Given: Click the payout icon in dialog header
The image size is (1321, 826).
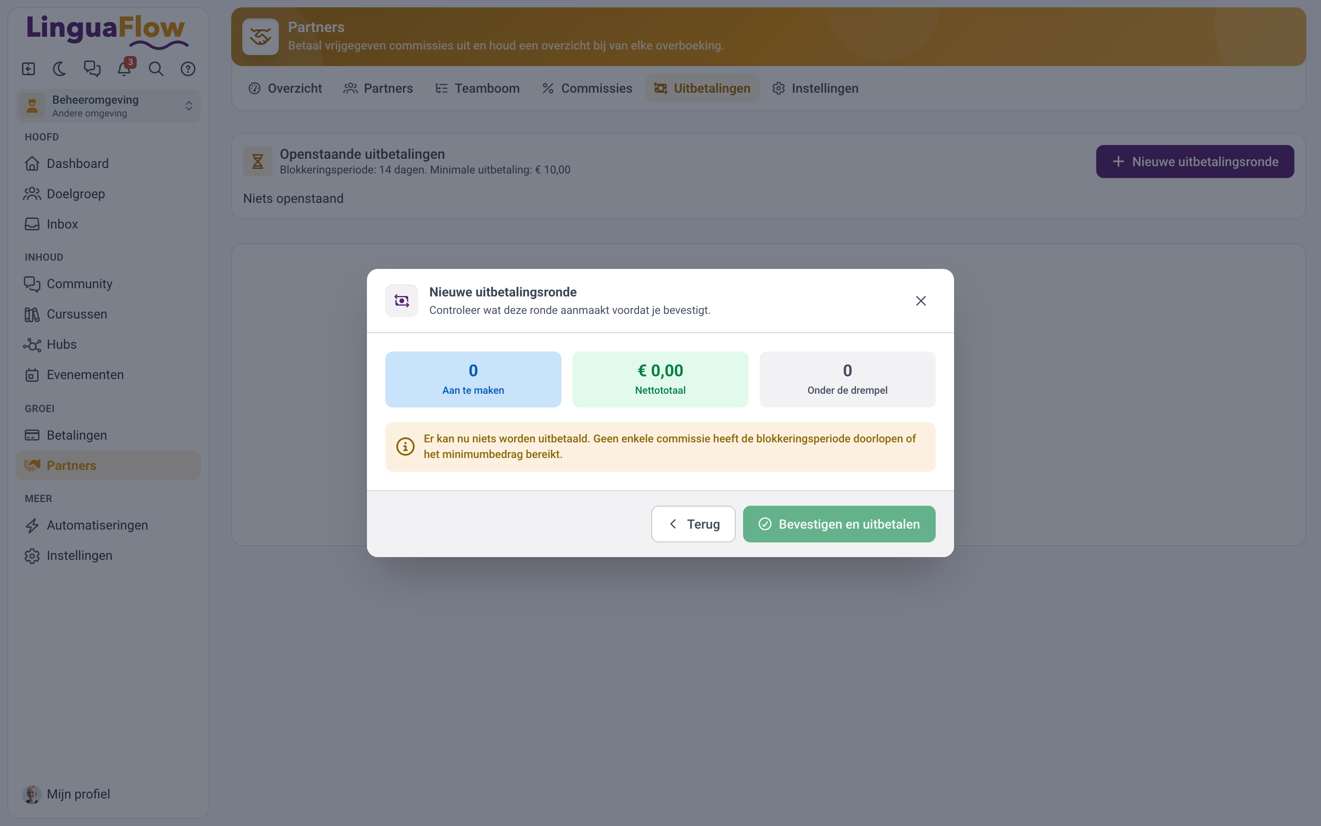Looking at the screenshot, I should click(x=402, y=301).
